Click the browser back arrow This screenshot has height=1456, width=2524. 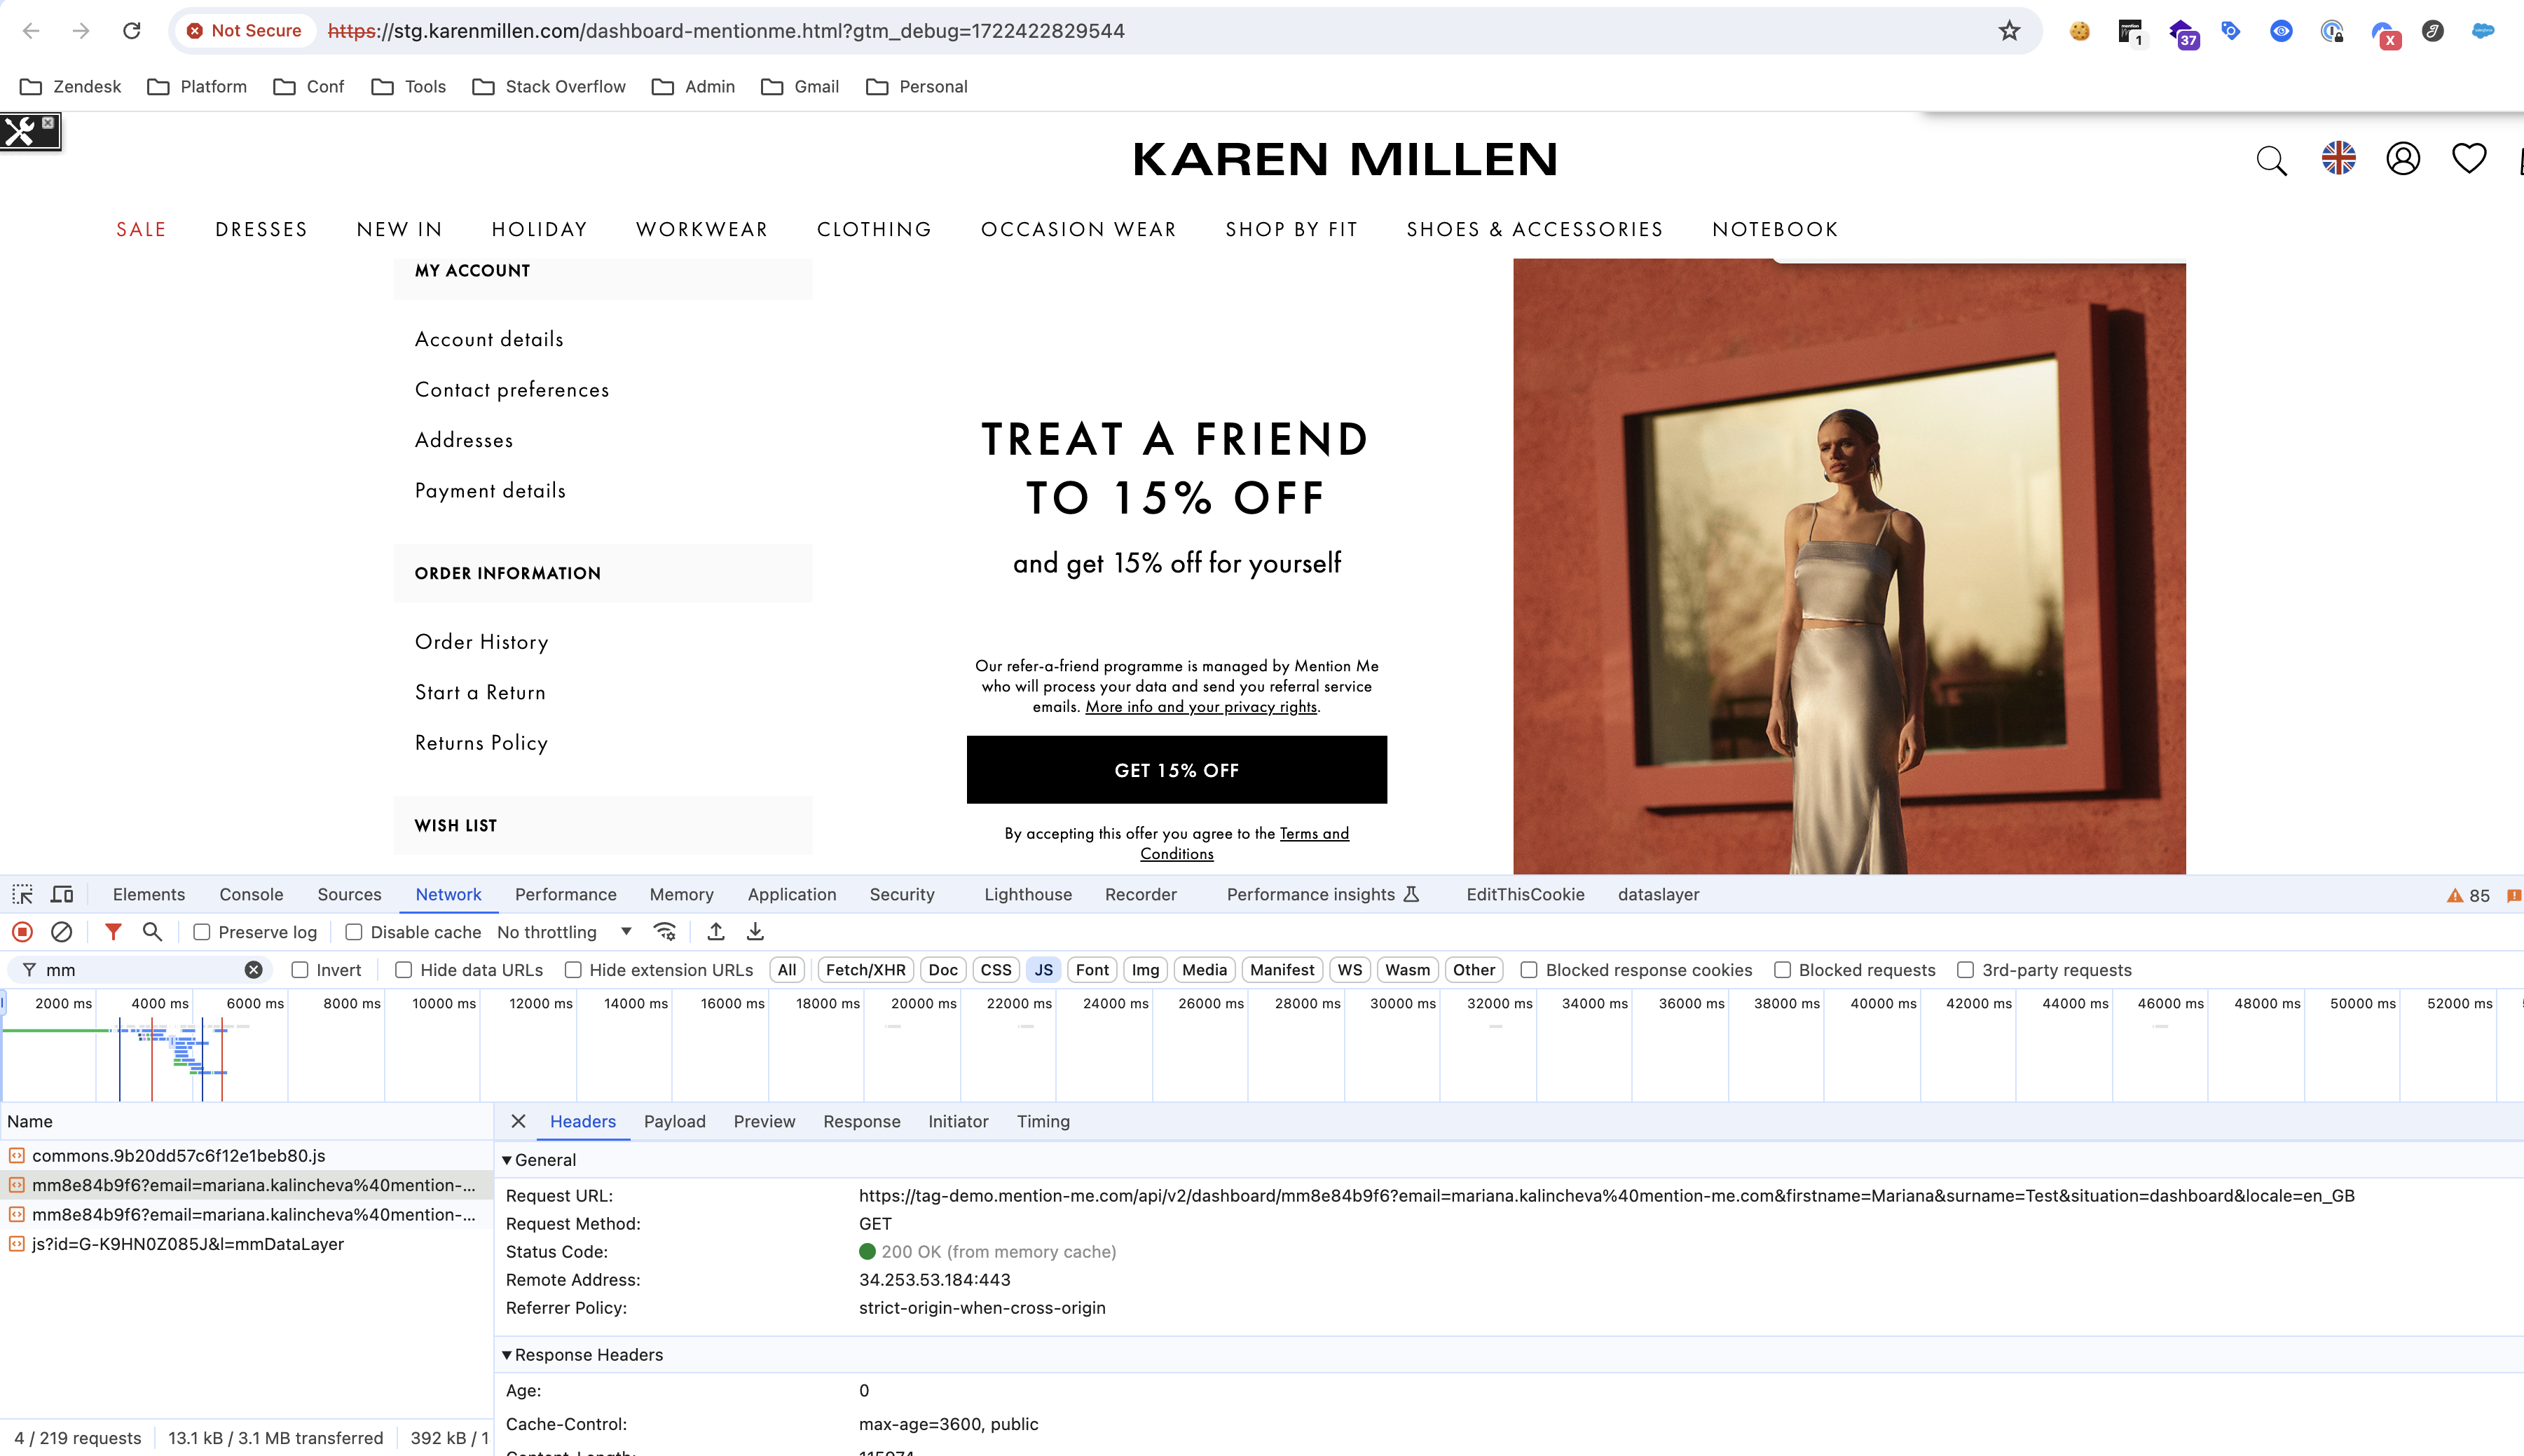pyautogui.click(x=31, y=31)
